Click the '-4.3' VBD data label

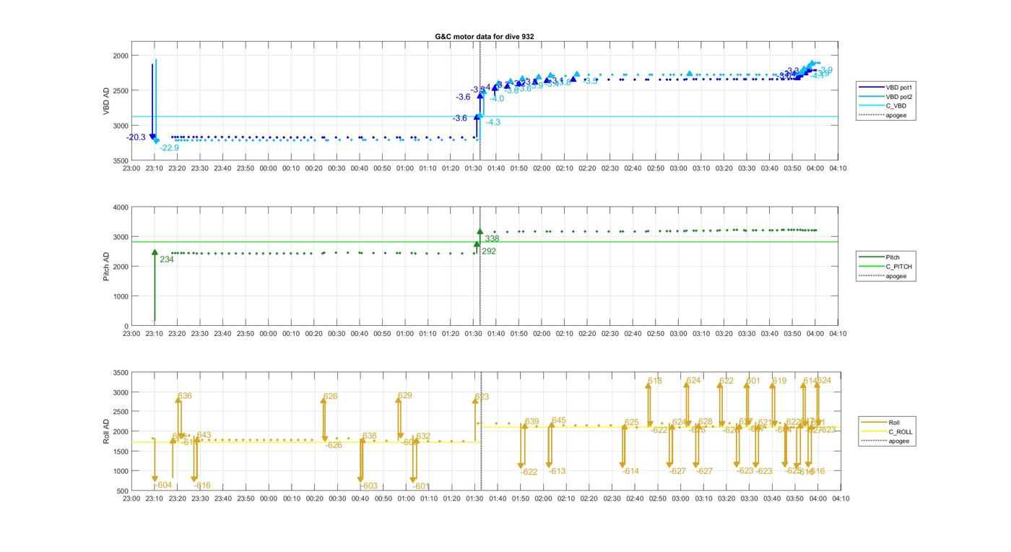coord(493,123)
